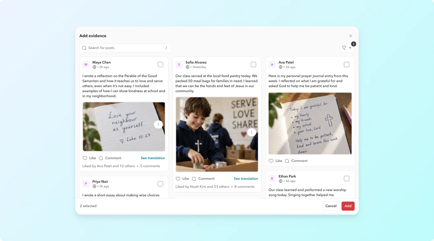Screen dimensions: 434x241
Task: Select Priya Nair's post checkbox
Action: click(x=160, y=184)
